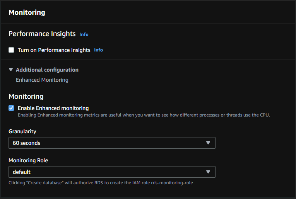Open Info link next to the Performance Insights checkbox
The width and height of the screenshot is (296, 199).
[99, 50]
